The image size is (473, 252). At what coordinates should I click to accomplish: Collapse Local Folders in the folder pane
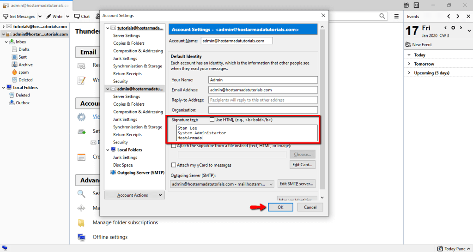pyautogui.click(x=3, y=87)
